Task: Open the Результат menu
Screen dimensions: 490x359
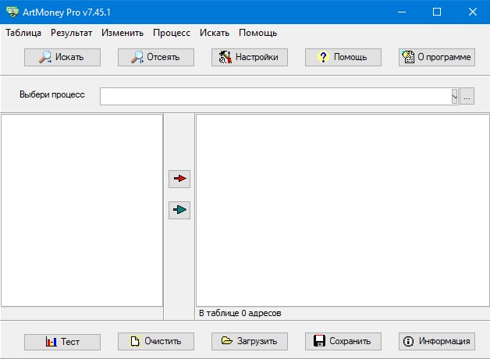Action: [71, 33]
